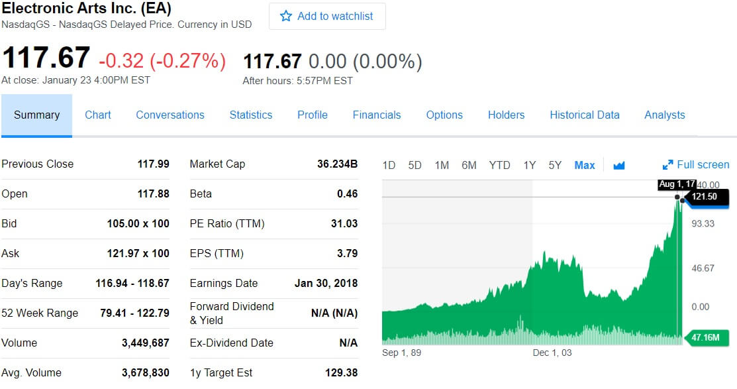This screenshot has width=737, height=389.
Task: Go to the Profile tab
Action: click(313, 115)
